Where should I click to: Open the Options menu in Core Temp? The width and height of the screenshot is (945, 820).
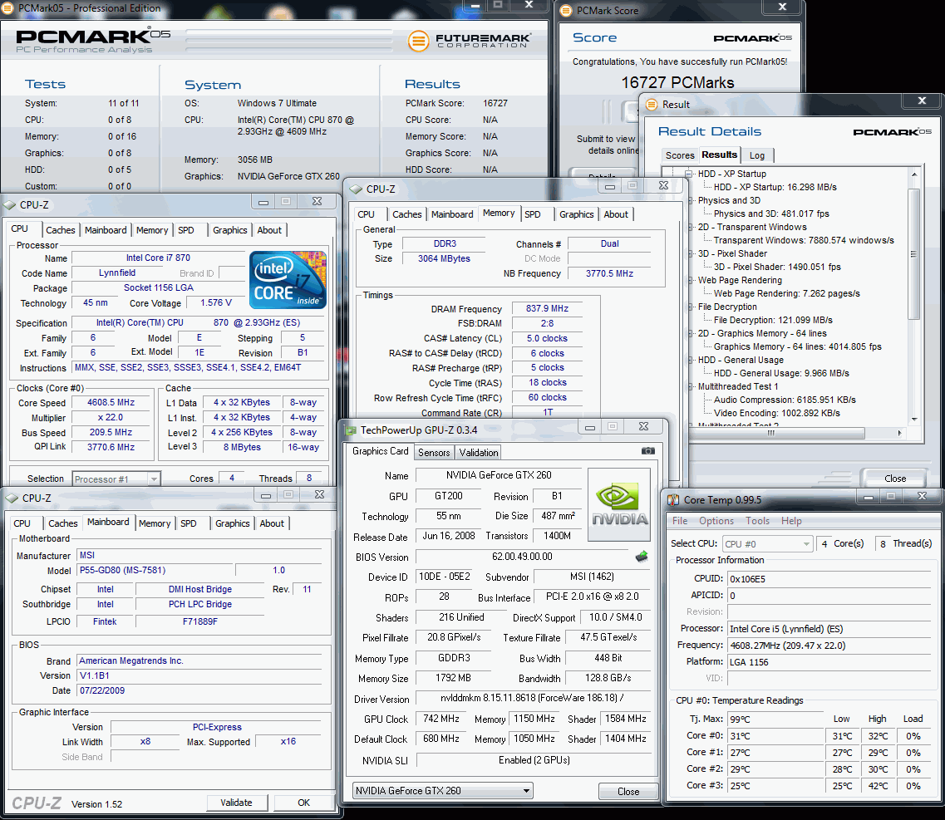(716, 521)
